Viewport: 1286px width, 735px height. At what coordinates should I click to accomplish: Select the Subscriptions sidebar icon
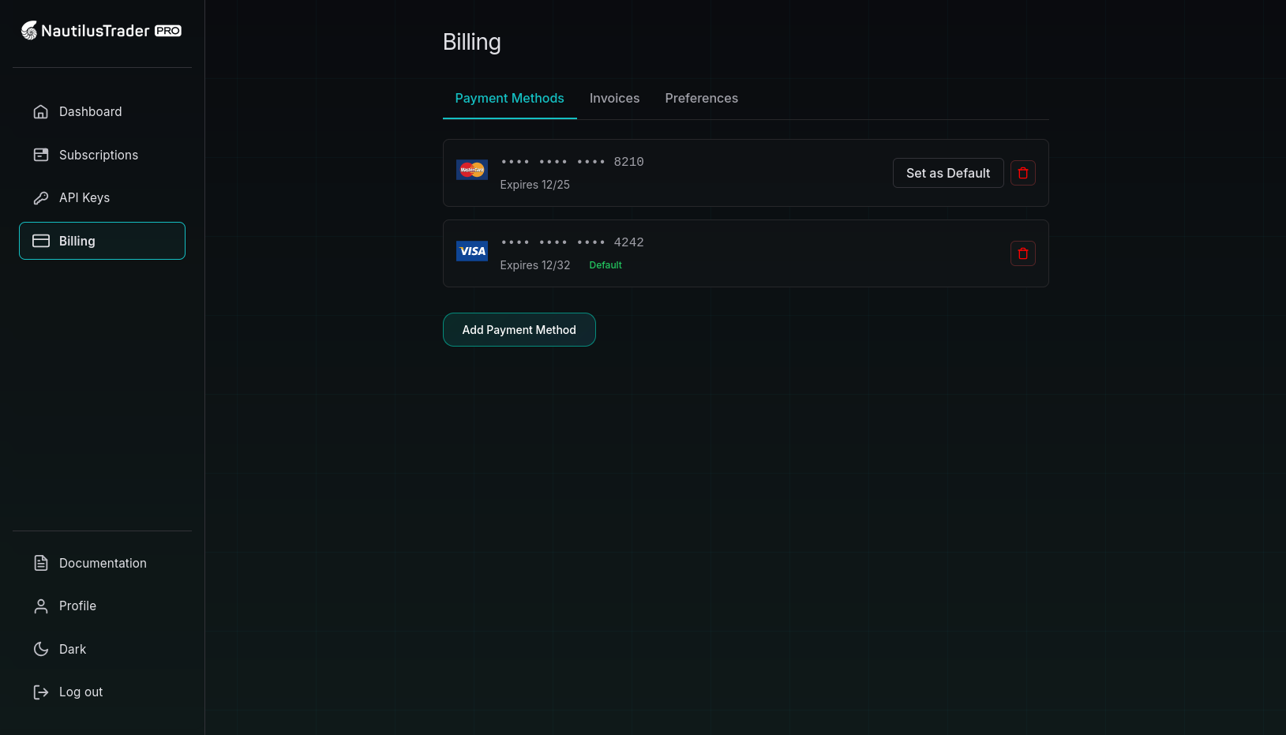point(41,155)
